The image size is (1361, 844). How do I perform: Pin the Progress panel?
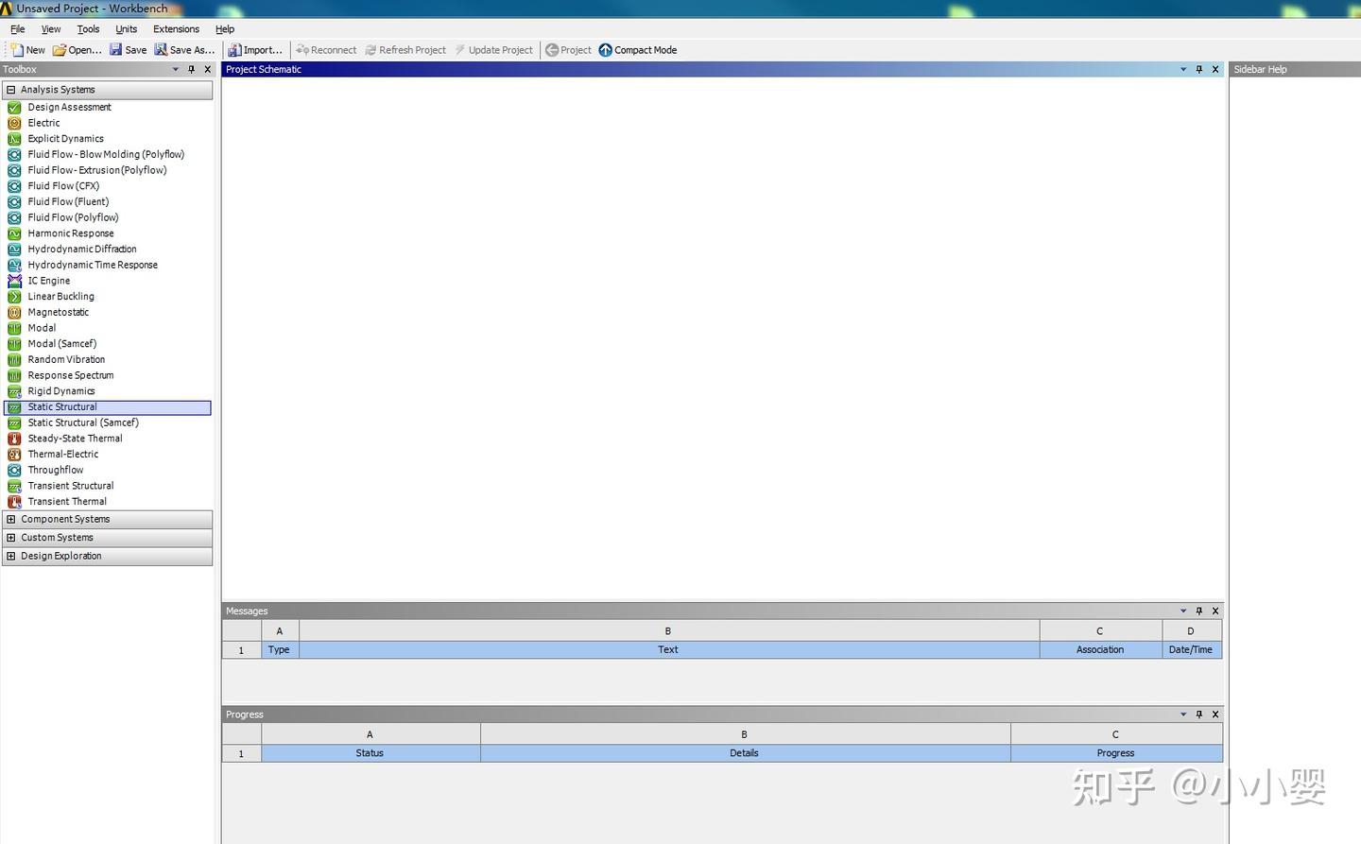[x=1199, y=715]
